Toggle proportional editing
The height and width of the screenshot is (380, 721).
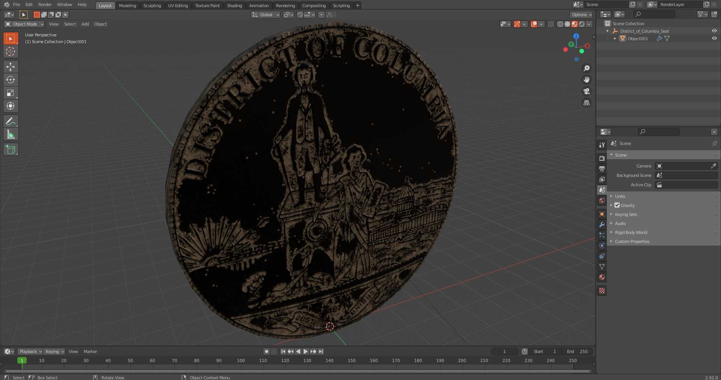click(321, 15)
